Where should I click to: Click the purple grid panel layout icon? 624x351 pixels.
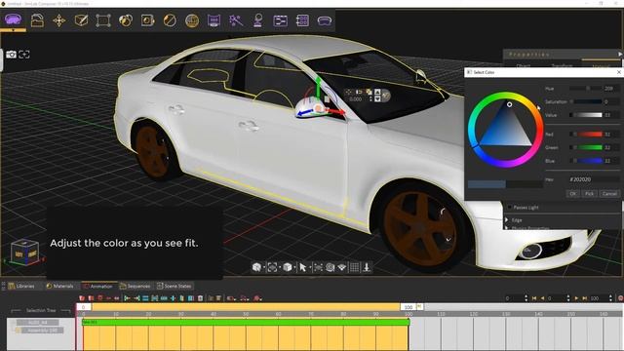click(302, 20)
